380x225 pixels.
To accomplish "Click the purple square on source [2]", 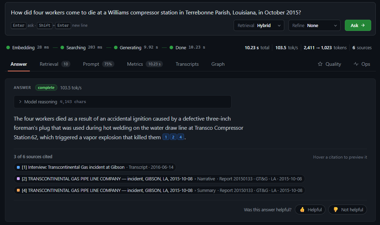I will point(18,179).
